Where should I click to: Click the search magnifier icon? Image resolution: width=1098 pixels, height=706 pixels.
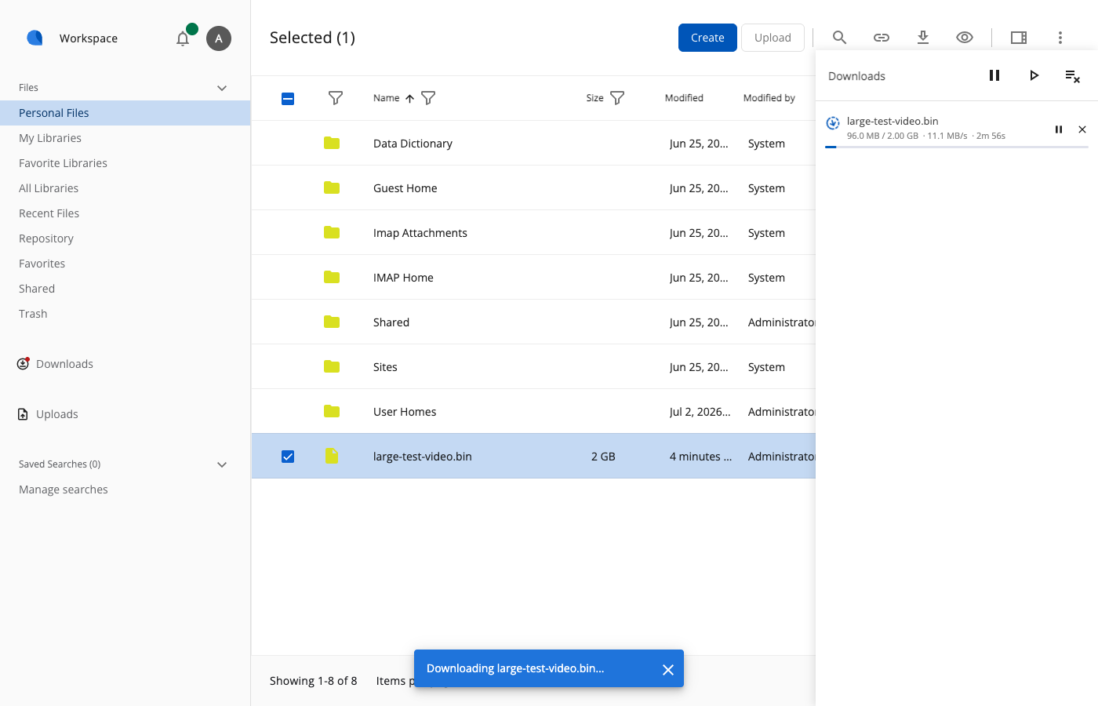point(839,38)
